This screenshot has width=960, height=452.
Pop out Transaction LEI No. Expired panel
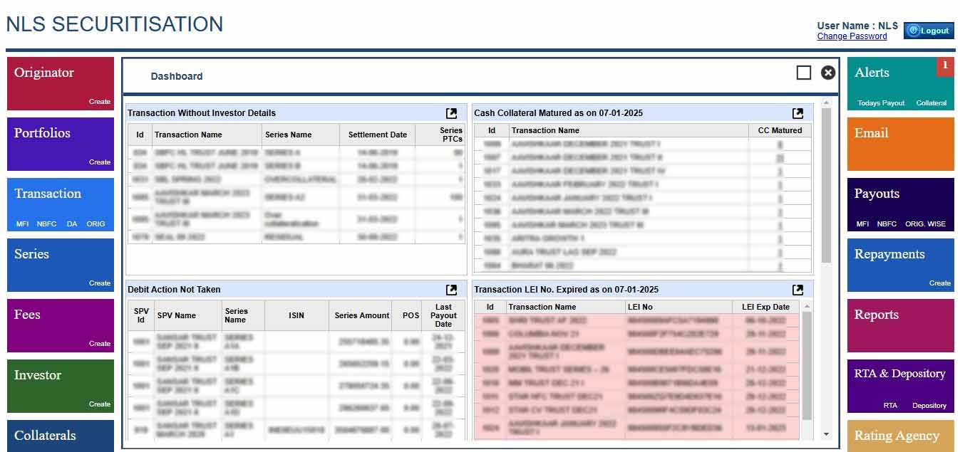click(x=798, y=290)
